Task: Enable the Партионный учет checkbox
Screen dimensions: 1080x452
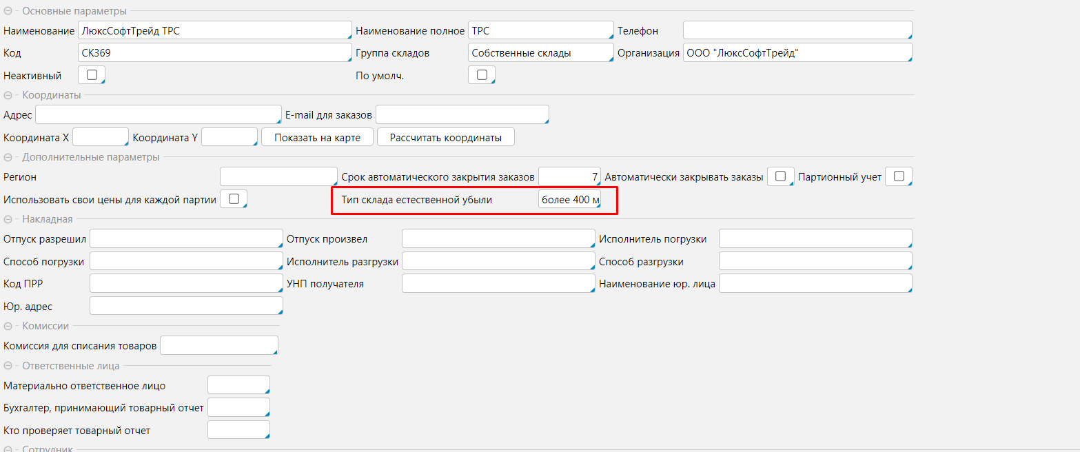Action: tap(898, 176)
